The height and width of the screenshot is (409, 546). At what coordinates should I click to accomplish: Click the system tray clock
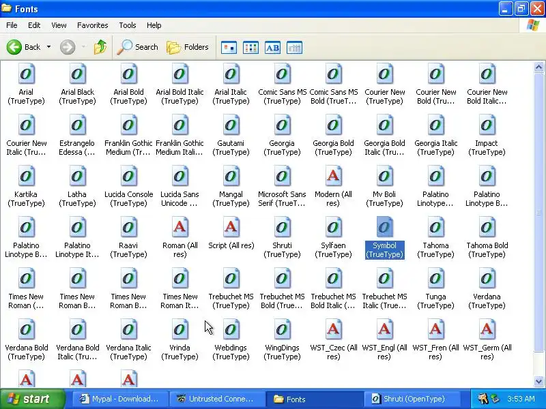(521, 399)
